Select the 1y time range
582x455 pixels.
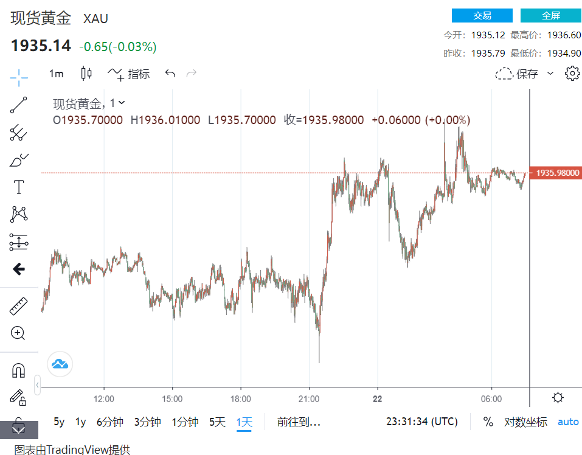80,422
